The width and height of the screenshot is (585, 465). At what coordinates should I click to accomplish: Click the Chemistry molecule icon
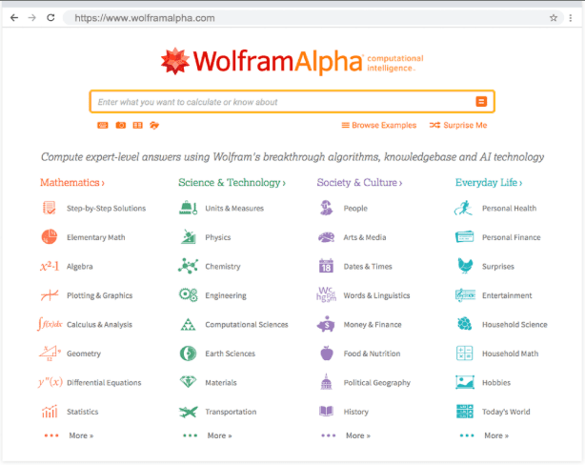tap(188, 267)
